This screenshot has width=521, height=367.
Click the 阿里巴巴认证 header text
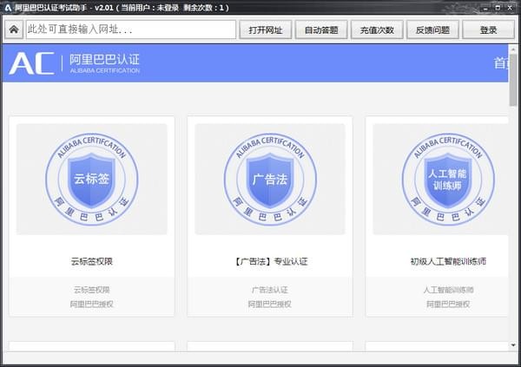point(105,60)
